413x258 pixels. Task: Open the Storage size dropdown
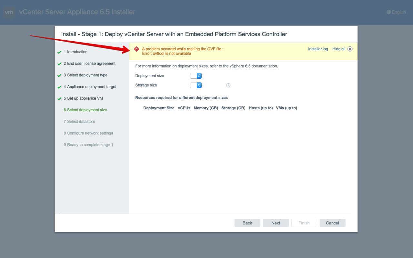[x=196, y=85]
